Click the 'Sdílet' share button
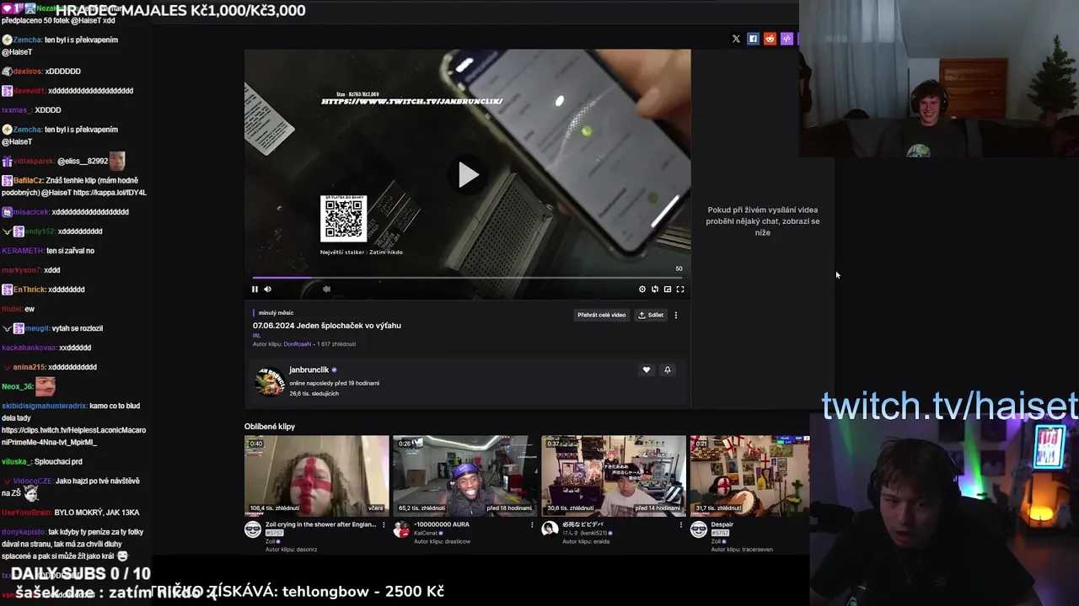The height and width of the screenshot is (606, 1079). coord(651,315)
